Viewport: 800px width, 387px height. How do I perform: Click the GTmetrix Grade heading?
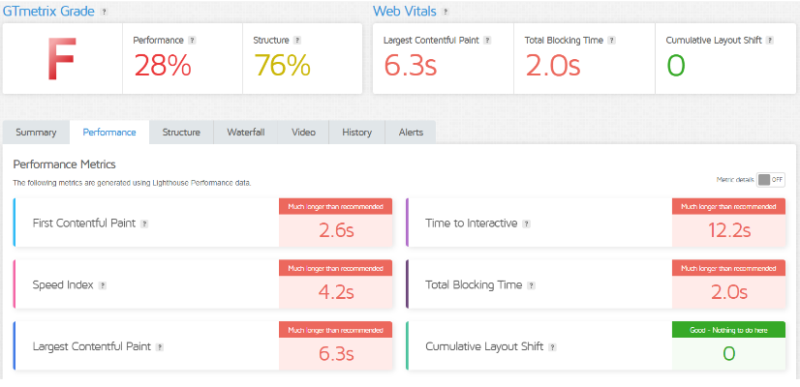(49, 12)
